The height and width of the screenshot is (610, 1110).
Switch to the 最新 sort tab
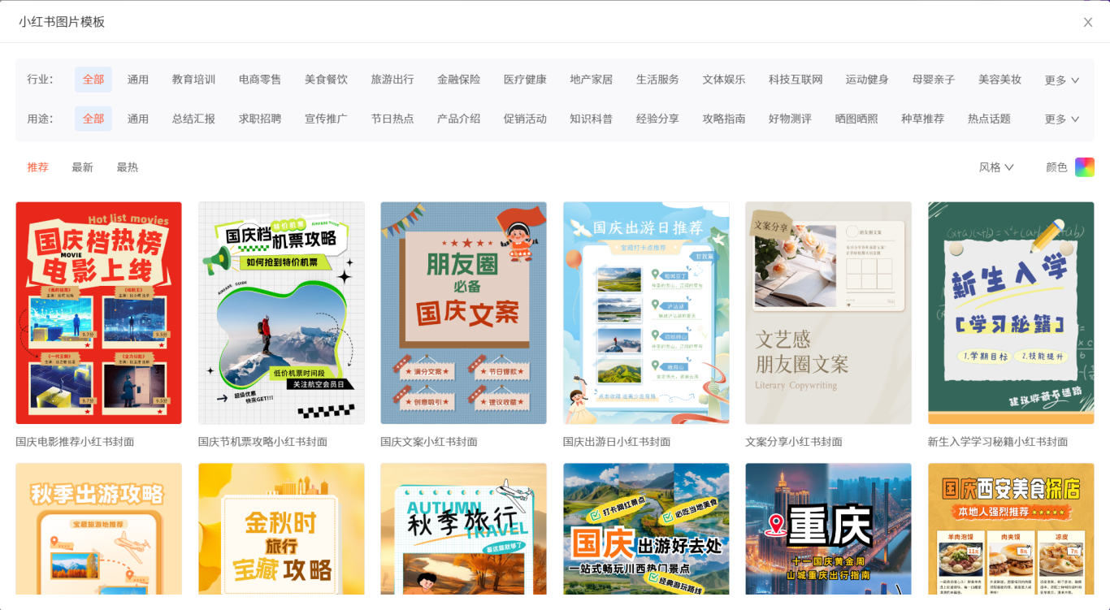click(x=82, y=167)
